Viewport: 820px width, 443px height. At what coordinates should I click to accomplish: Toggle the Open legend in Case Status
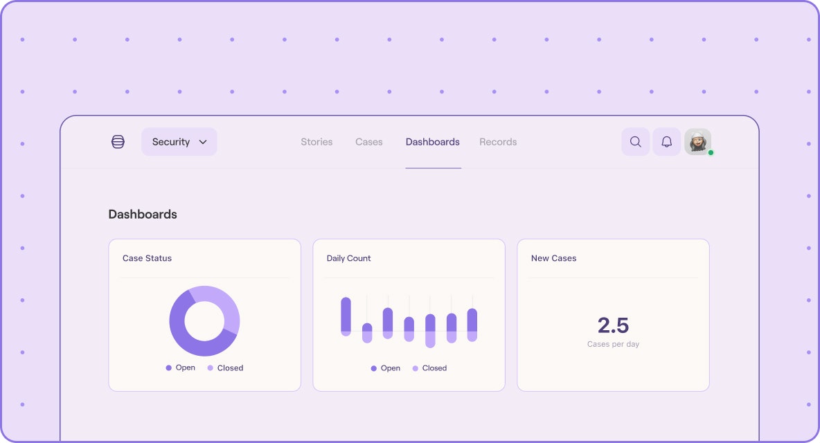point(181,368)
